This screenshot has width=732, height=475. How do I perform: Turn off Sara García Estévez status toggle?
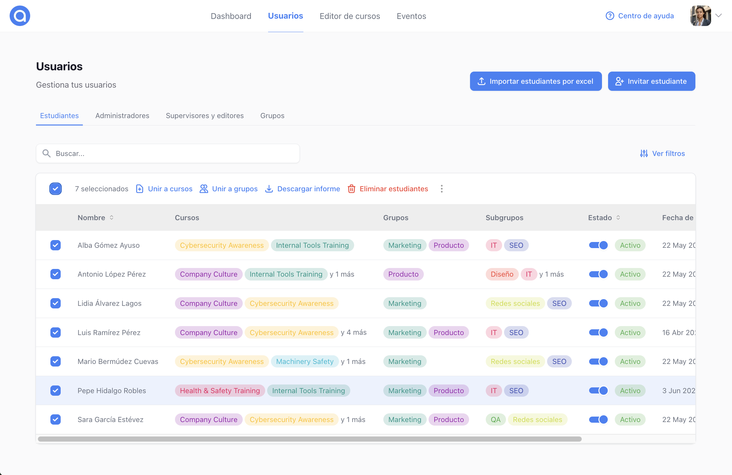point(598,419)
